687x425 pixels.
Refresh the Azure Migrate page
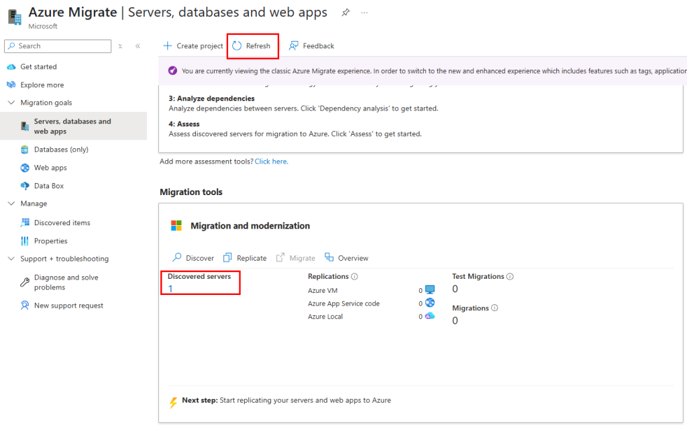click(252, 46)
